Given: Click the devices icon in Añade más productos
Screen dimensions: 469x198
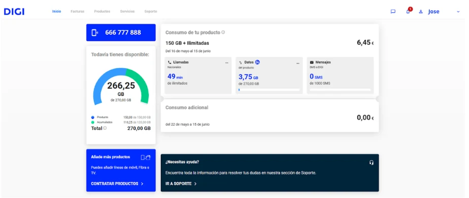Looking at the screenshot, I should 146,157.
